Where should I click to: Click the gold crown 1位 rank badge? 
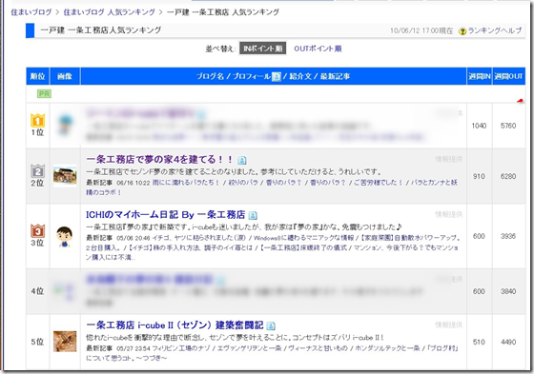tap(38, 121)
